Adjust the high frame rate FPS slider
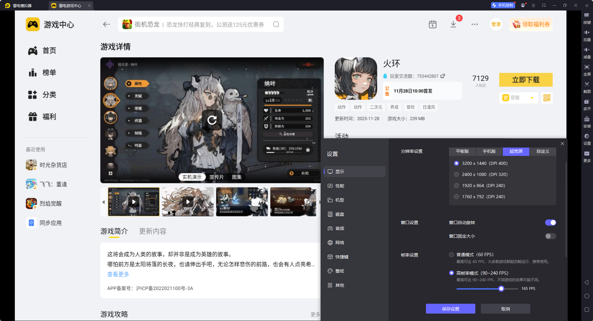The height and width of the screenshot is (321, 593). click(501, 289)
